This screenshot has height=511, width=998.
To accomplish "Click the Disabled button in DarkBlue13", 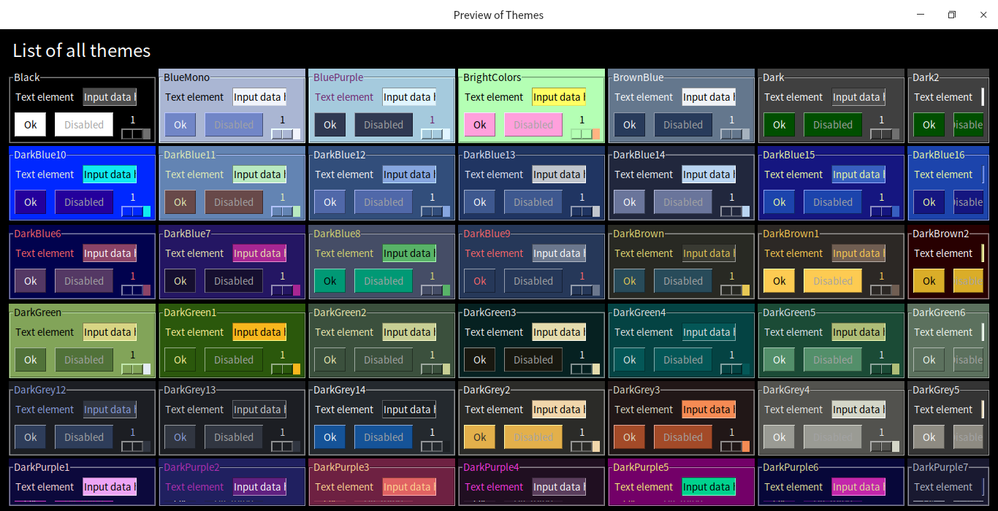I will [533, 201].
